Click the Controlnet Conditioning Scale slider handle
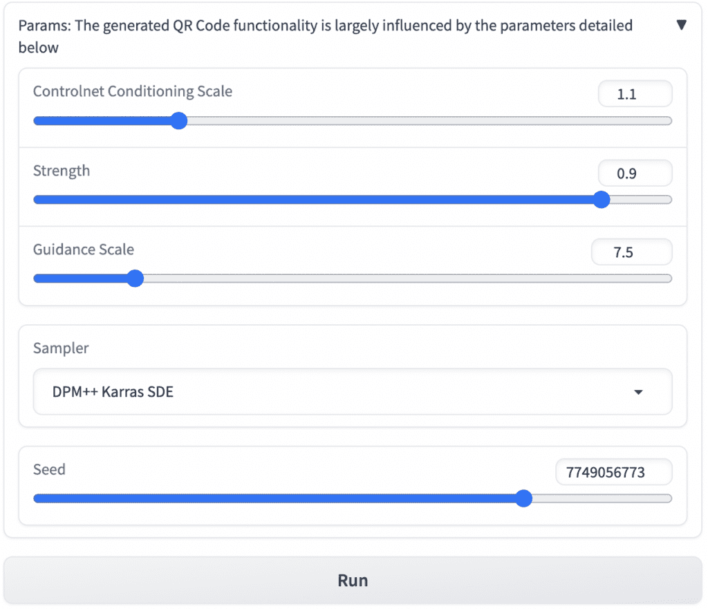The image size is (708, 609). pos(178,121)
